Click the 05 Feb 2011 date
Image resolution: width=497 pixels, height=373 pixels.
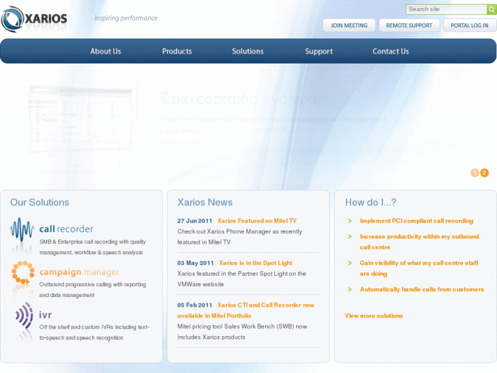[x=195, y=305]
